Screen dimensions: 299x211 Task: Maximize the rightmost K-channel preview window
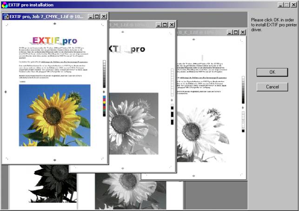click(236, 32)
